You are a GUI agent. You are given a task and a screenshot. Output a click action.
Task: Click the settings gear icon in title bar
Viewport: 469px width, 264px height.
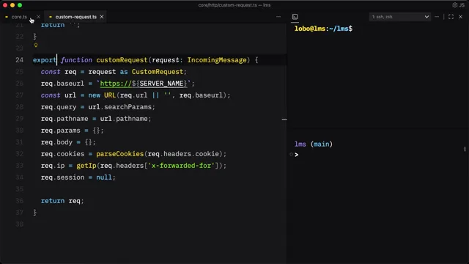point(454,5)
